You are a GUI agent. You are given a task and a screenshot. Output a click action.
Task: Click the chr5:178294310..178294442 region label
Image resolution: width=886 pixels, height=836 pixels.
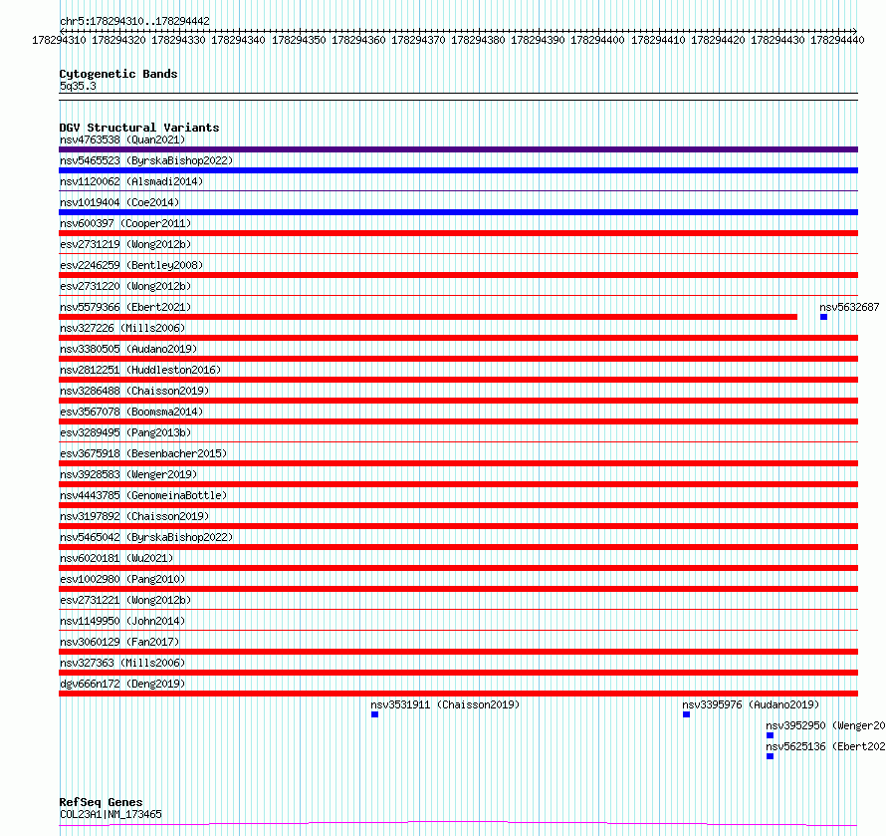coord(134,21)
